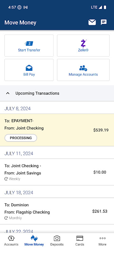The image size is (114, 255).
Task: Open the mail envelope inbox icon
Action: (x=92, y=22)
